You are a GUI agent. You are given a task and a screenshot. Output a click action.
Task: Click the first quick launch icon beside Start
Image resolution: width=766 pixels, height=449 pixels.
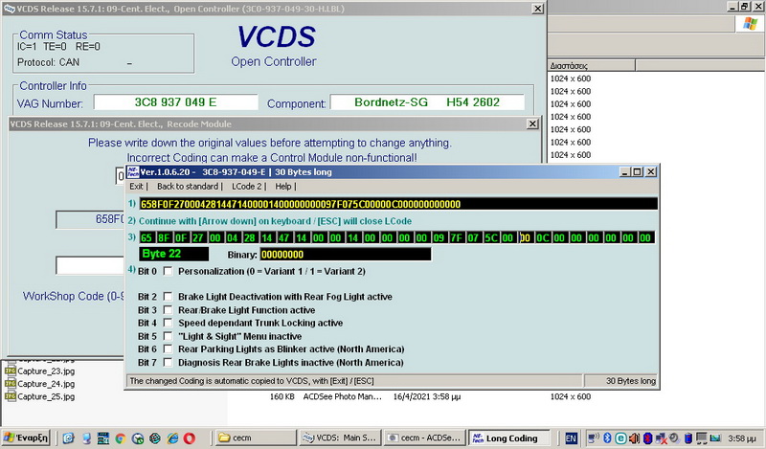click(68, 438)
